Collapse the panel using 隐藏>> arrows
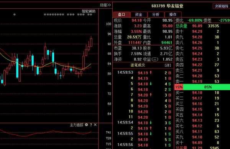This screenshot has height=149, width=230. pos(105,5)
